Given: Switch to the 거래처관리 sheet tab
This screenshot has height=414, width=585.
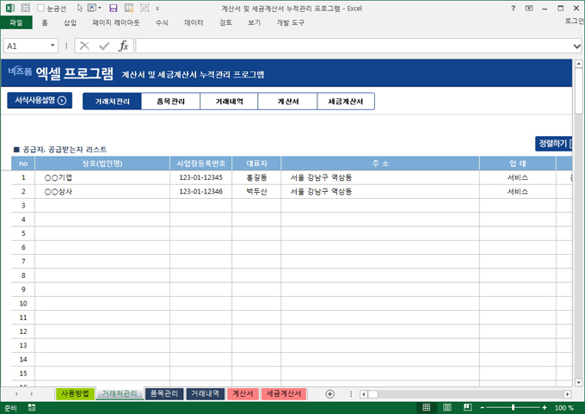Looking at the screenshot, I should click(120, 393).
